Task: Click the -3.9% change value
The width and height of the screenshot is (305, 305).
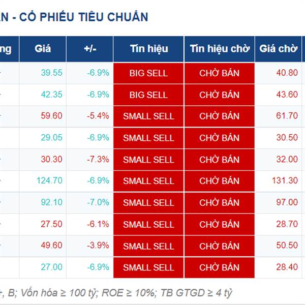Action: point(98,245)
